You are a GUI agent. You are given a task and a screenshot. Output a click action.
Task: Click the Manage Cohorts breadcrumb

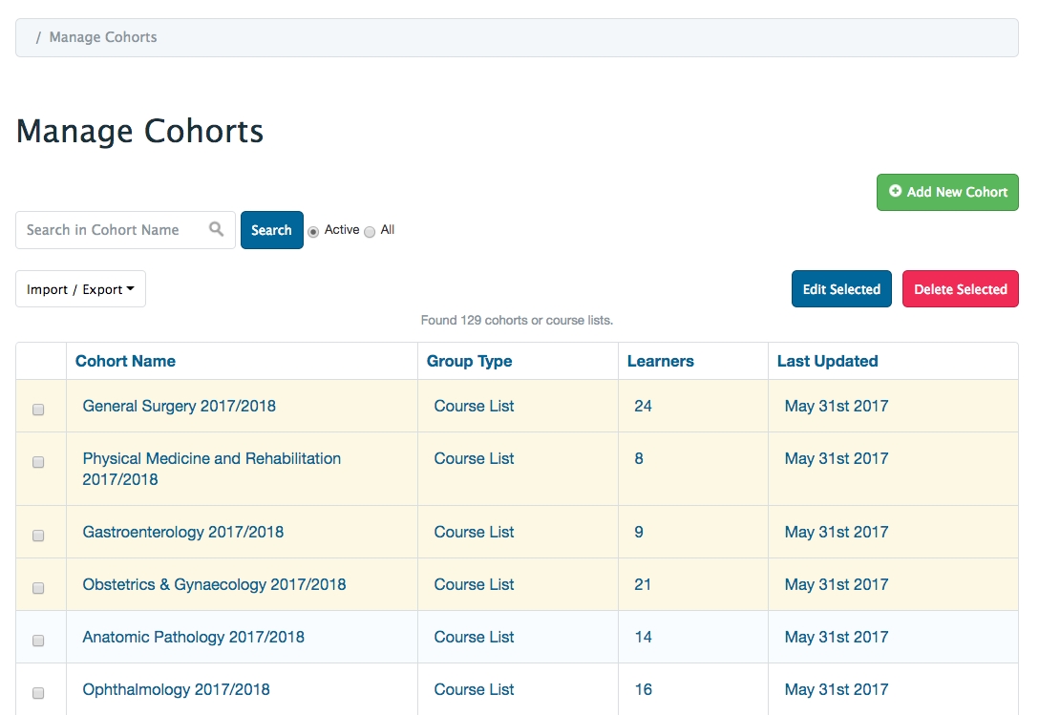click(x=103, y=37)
